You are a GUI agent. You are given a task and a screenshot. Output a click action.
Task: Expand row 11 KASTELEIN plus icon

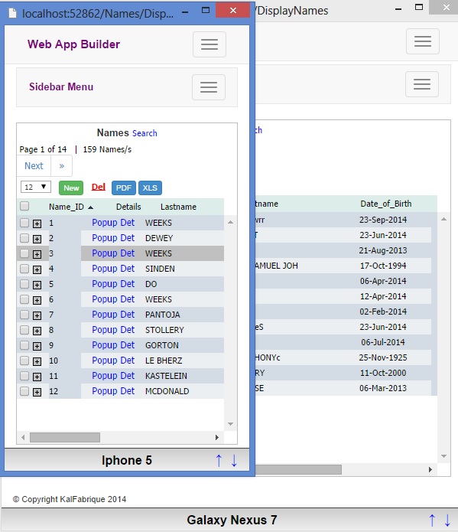click(x=37, y=377)
